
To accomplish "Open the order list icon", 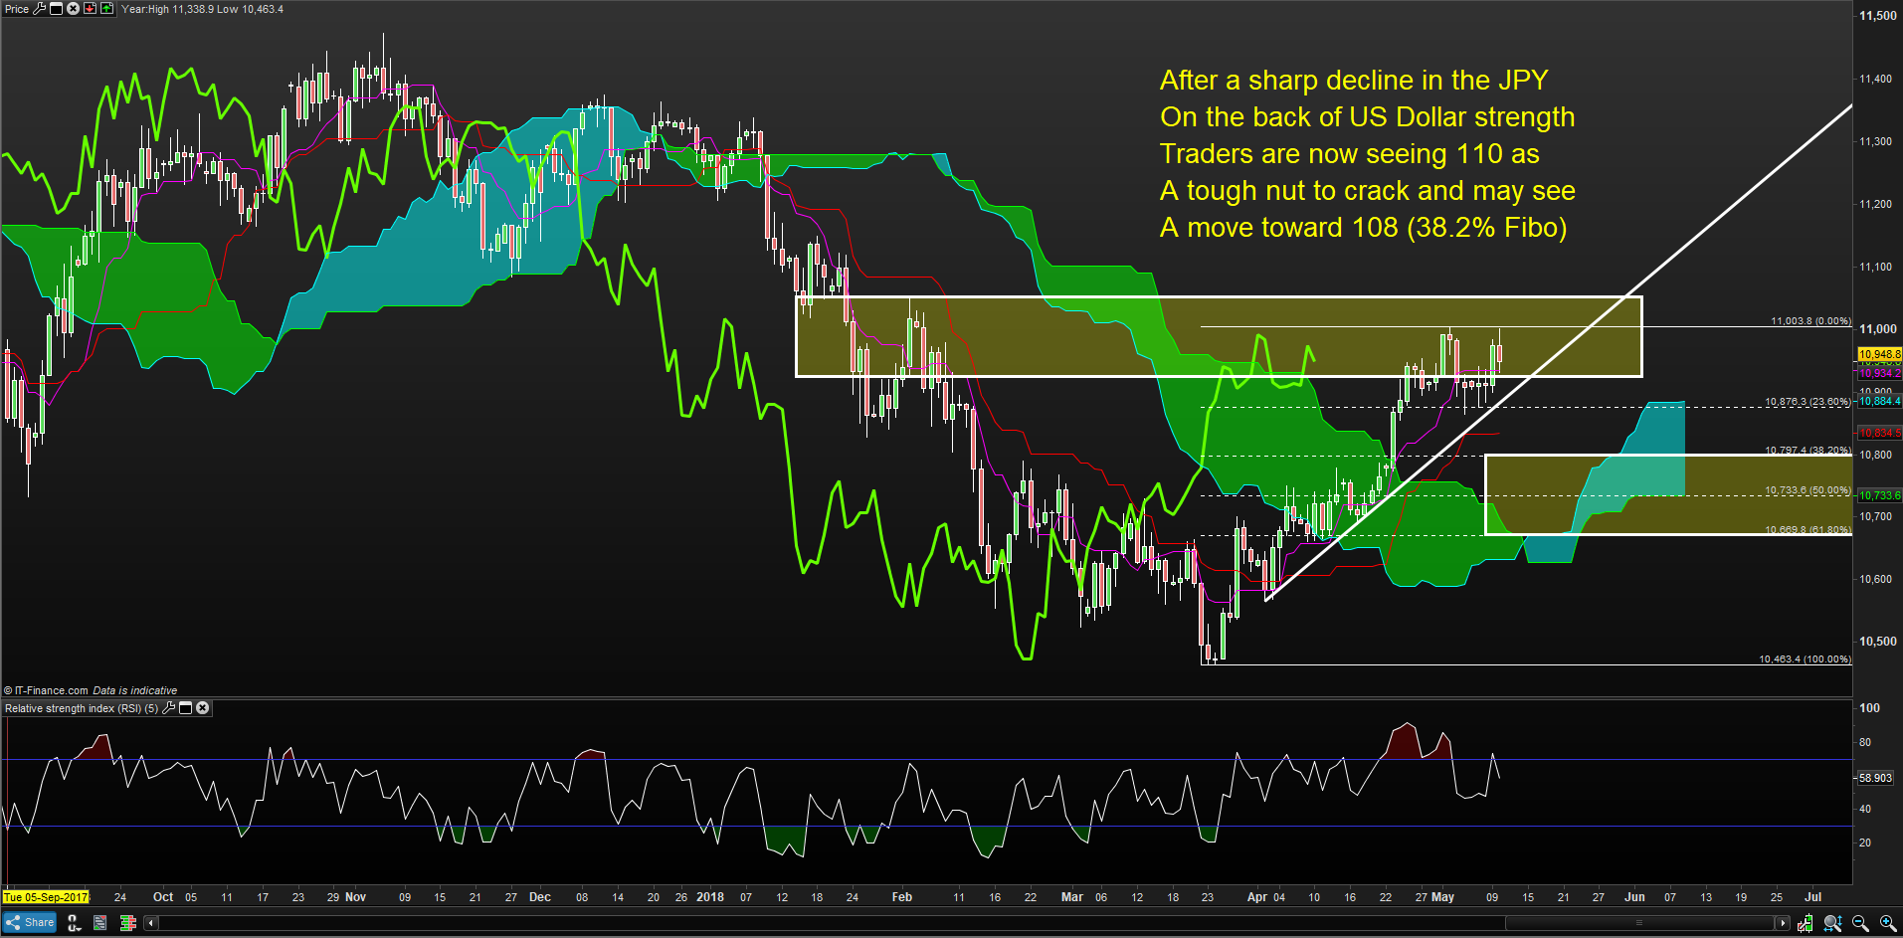I will [x=100, y=923].
